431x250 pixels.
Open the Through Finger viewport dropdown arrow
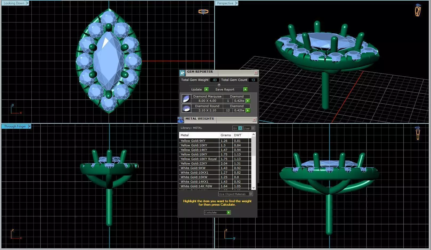[x=30, y=126]
